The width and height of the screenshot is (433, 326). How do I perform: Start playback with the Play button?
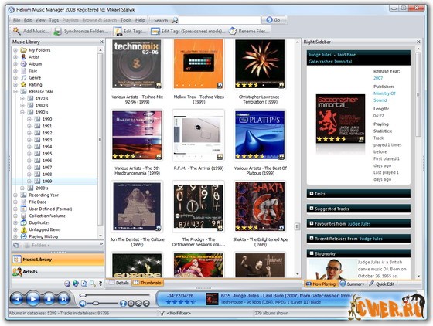pos(32,299)
